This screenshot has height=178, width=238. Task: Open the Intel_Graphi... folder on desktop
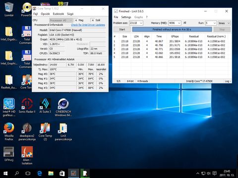tap(9, 58)
